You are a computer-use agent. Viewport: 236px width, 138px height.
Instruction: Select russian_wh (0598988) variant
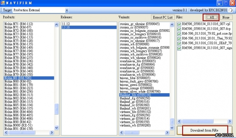point(145,44)
